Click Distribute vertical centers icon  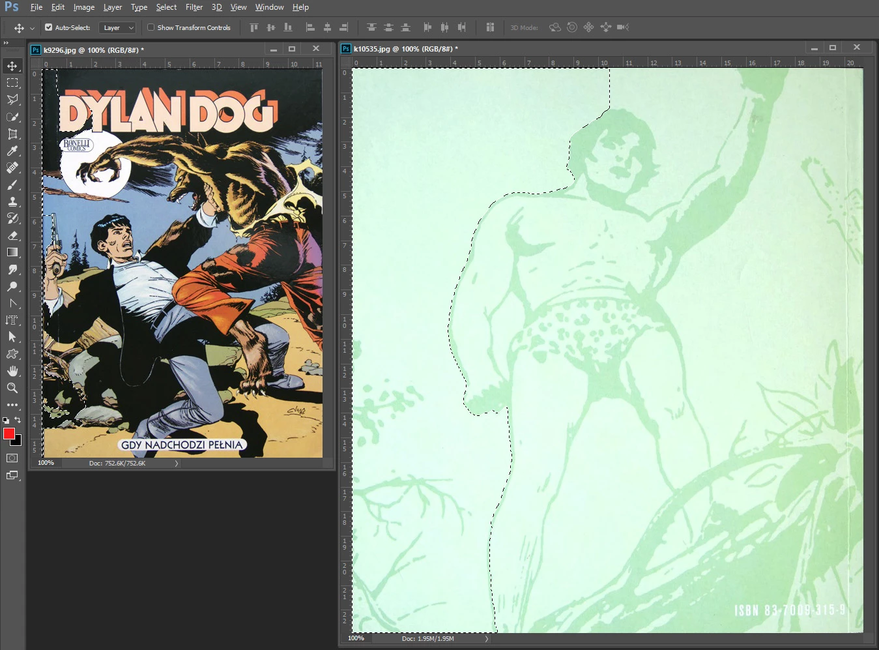(x=388, y=27)
